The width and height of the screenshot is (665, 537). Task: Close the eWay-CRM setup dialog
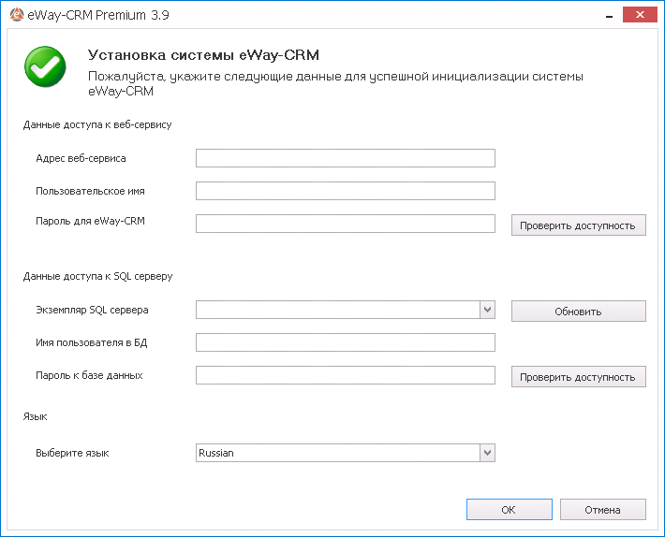coord(640,15)
